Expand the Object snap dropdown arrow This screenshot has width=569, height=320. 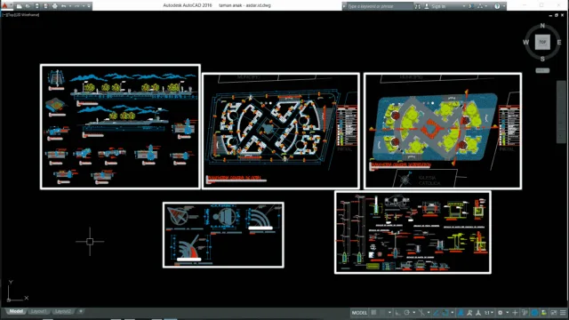tap(453, 313)
